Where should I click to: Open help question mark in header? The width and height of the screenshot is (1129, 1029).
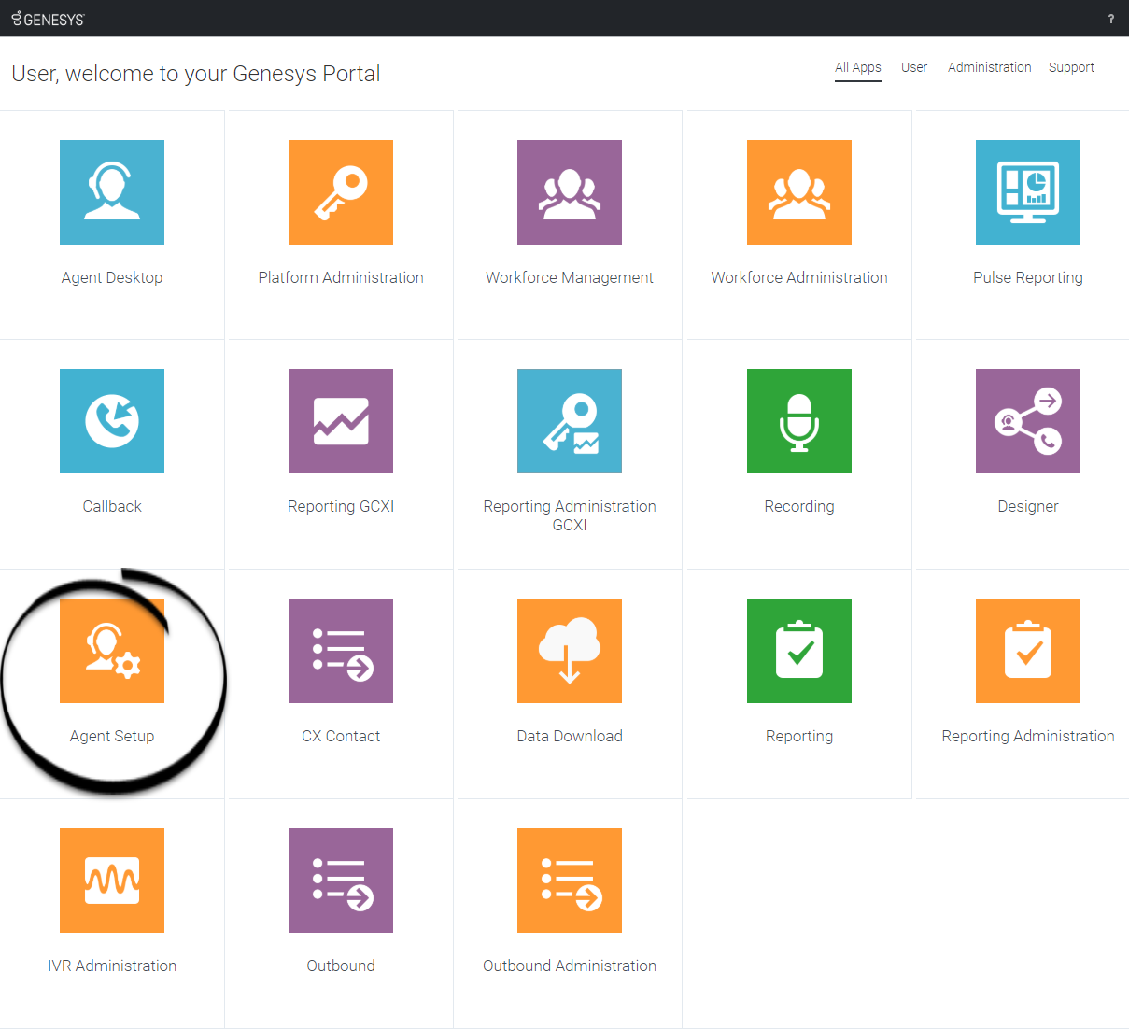click(1110, 19)
